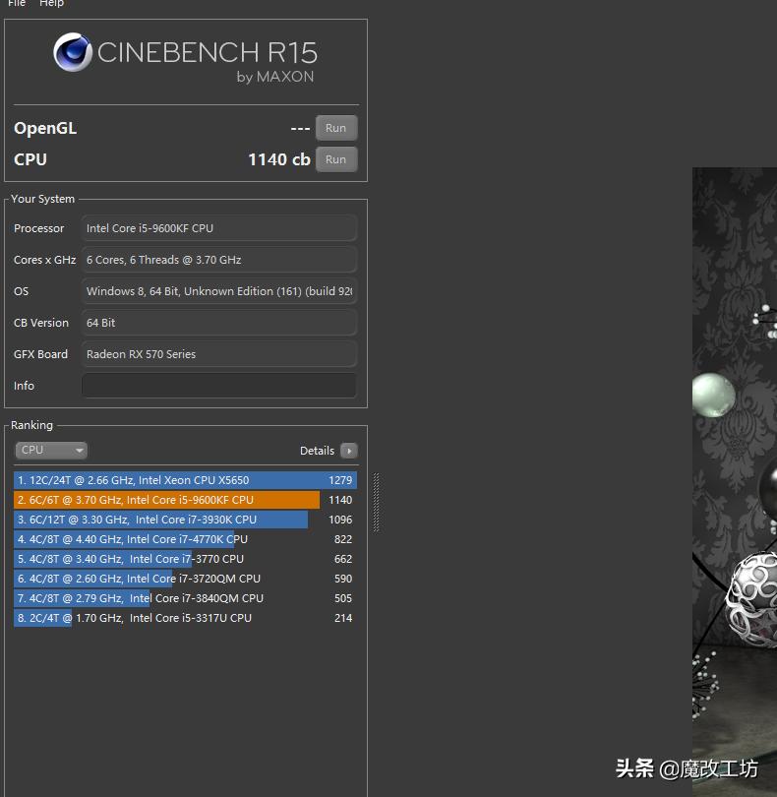Click the GFX Board Radeon RX 570 field

(218, 354)
